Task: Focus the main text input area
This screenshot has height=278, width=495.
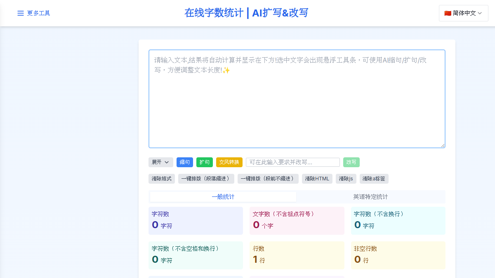Action: pyautogui.click(x=297, y=99)
